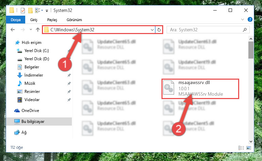
Task: Open the Dosya menu tab
Action: tap(16, 20)
